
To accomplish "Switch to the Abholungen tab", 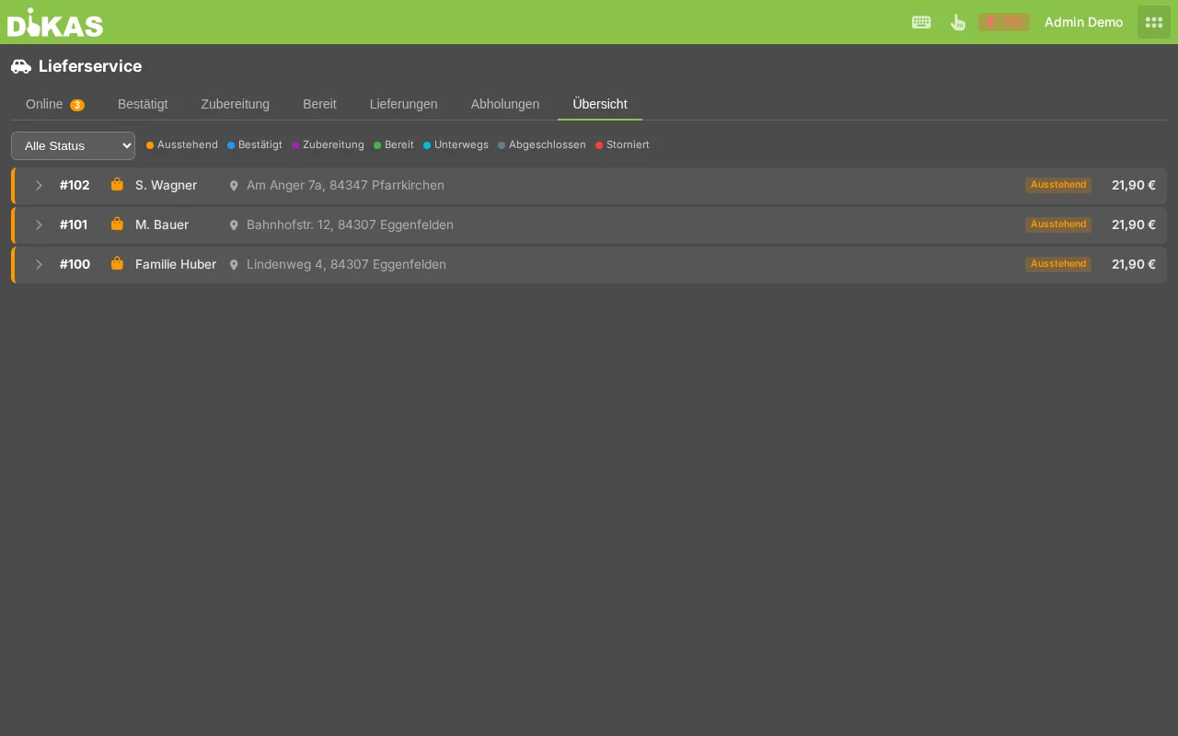I will point(505,104).
